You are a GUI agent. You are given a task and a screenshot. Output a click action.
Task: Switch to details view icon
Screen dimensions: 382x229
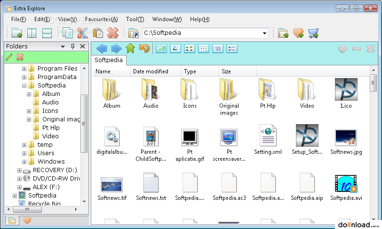tap(231, 49)
